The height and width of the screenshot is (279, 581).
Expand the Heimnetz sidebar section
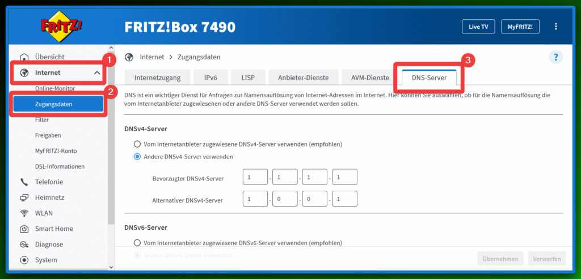48,198
